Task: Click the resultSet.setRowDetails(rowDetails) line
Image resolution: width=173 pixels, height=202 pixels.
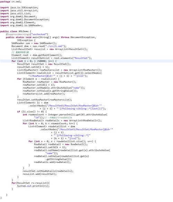Action: (48, 171)
